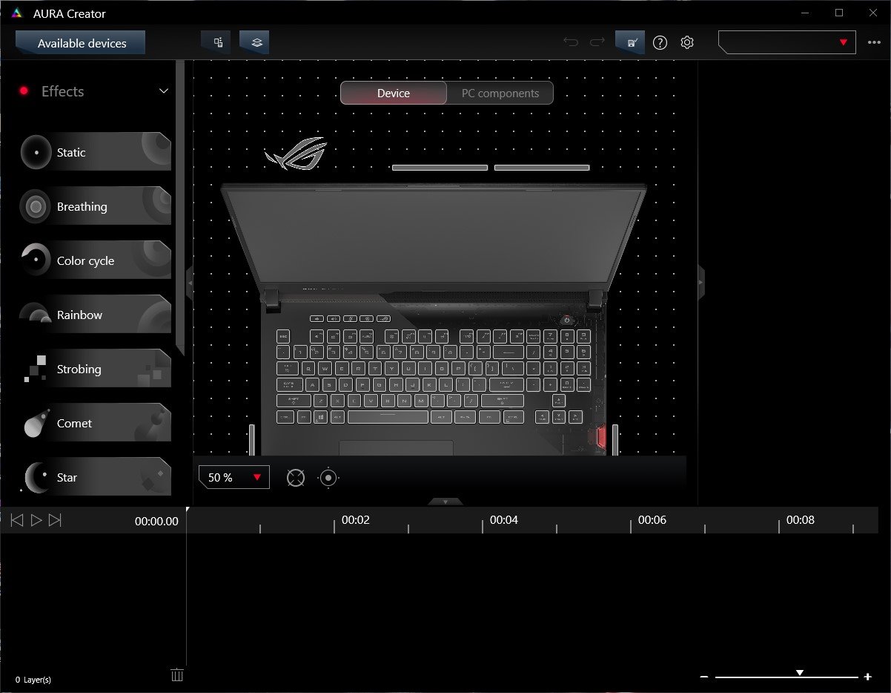Select the Strobing effect
The width and height of the screenshot is (891, 693).
(96, 369)
